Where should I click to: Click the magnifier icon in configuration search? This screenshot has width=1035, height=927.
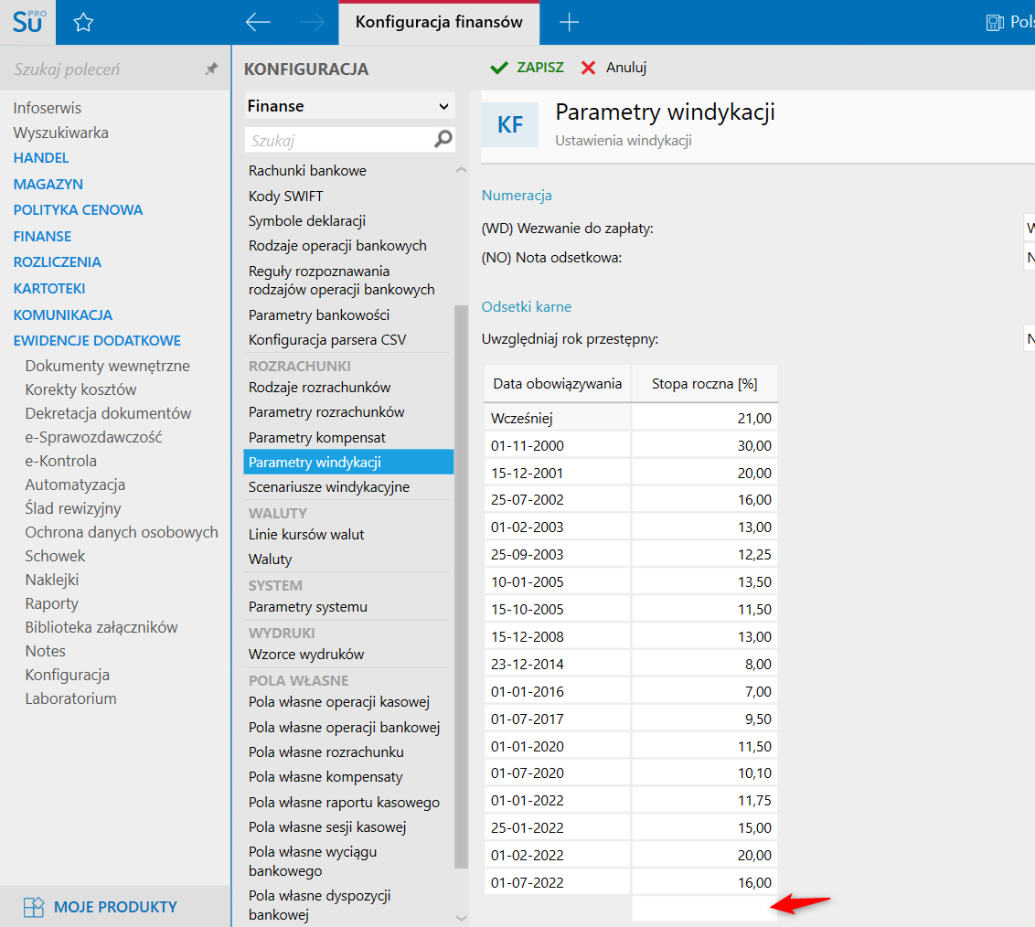(443, 140)
